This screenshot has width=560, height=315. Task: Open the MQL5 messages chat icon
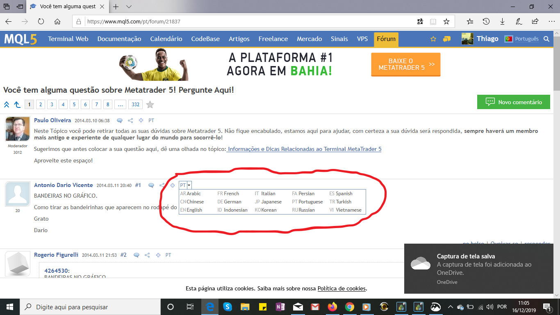(447, 39)
